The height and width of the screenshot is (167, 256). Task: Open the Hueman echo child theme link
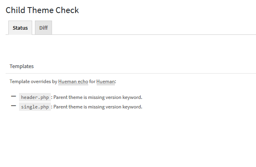tap(73, 82)
